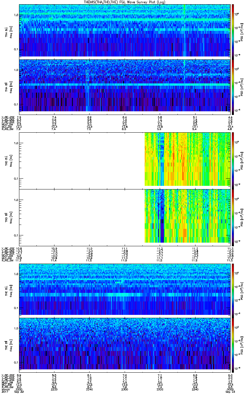246x394 pixels.
Task: Click the THD B-perpendicular spectrogram data region
Action: 187,159
